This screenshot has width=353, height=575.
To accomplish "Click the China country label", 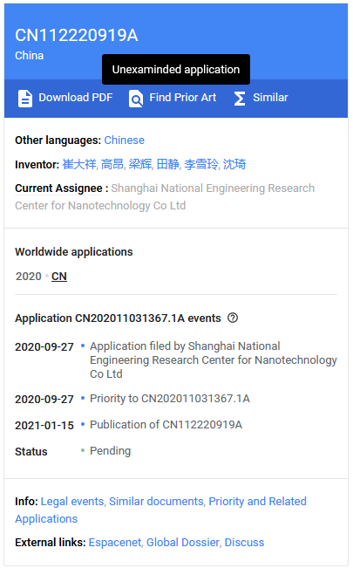I will (x=30, y=55).
